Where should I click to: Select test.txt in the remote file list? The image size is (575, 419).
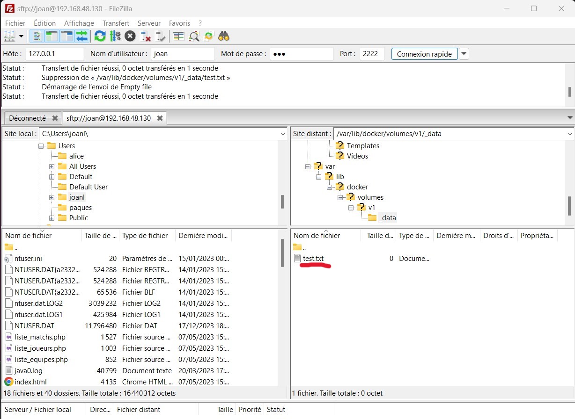coord(313,259)
